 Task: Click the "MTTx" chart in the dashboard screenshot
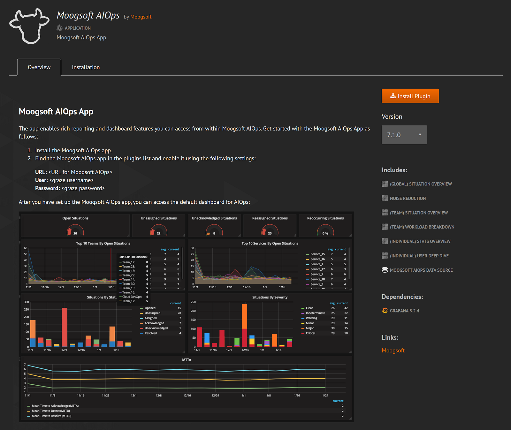tap(187, 388)
